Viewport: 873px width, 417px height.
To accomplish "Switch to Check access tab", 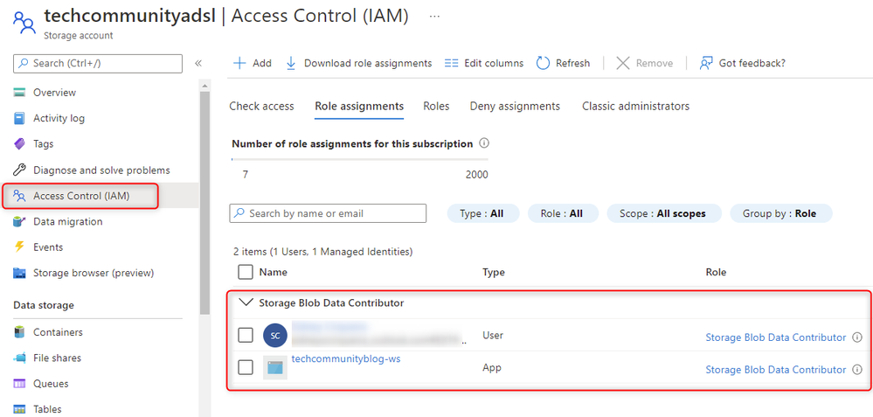I will pos(261,106).
